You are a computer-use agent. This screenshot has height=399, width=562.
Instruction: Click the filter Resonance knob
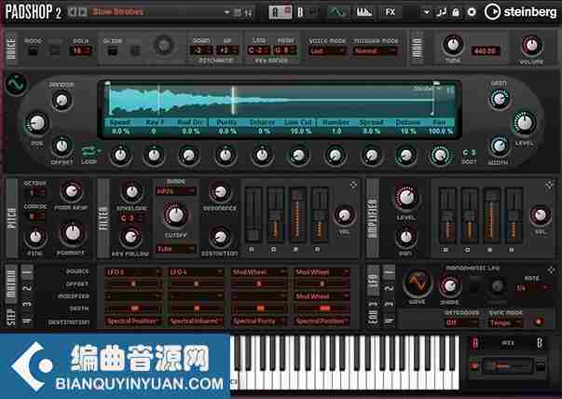(220, 192)
